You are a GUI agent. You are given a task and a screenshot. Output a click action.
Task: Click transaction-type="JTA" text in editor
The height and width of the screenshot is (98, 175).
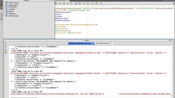click(x=79, y=10)
